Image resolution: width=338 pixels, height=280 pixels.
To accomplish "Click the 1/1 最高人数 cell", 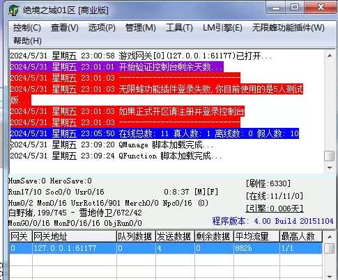I will tap(301, 248).
